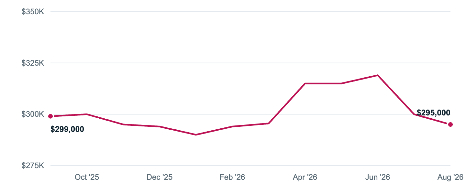Click the $325K y-axis label
466x194 pixels.
tap(33, 63)
